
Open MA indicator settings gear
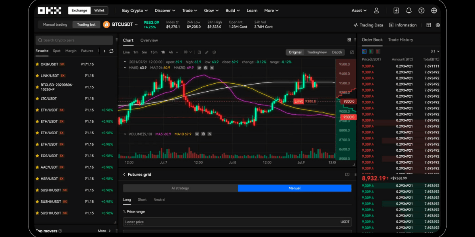point(205,68)
